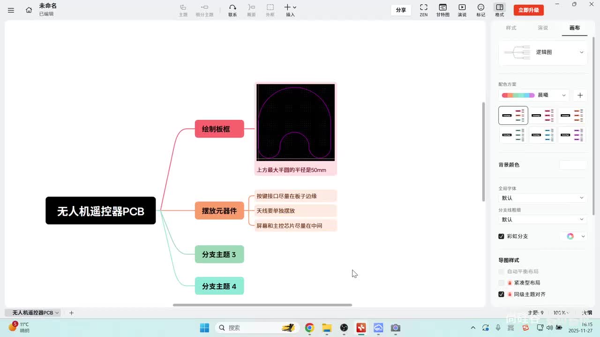Toggle the 同级主题对齐 checkbox
The height and width of the screenshot is (337, 600).
coord(501,294)
